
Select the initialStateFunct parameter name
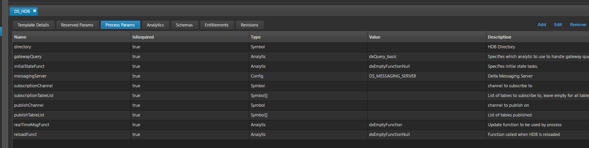(x=29, y=66)
